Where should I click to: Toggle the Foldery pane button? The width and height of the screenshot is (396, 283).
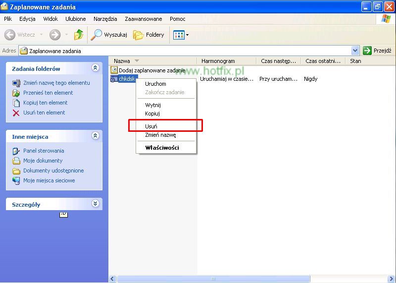[x=148, y=35]
